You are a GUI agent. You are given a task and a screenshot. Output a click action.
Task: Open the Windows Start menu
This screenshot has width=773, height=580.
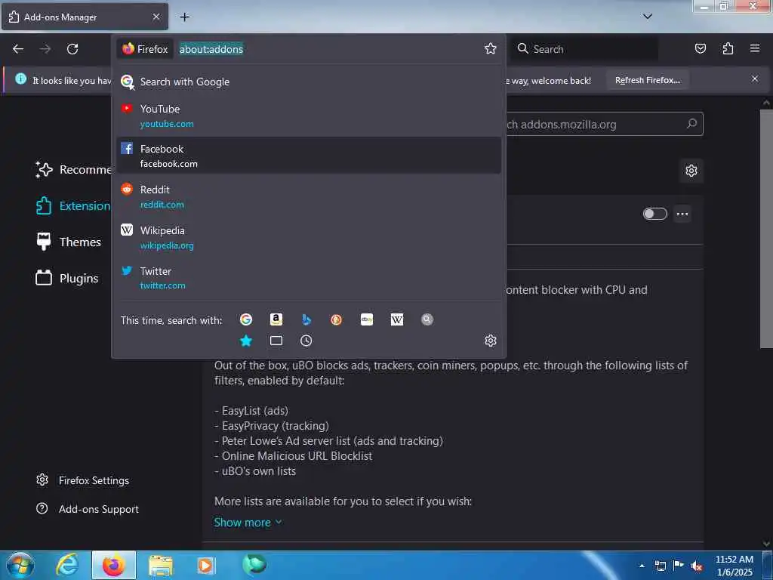click(20, 565)
